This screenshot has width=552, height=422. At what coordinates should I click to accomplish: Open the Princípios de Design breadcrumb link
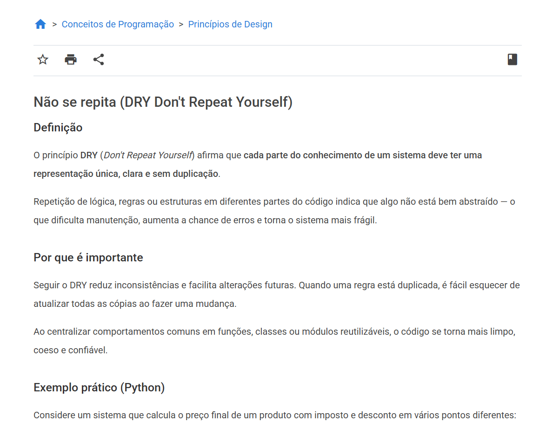[x=230, y=24]
